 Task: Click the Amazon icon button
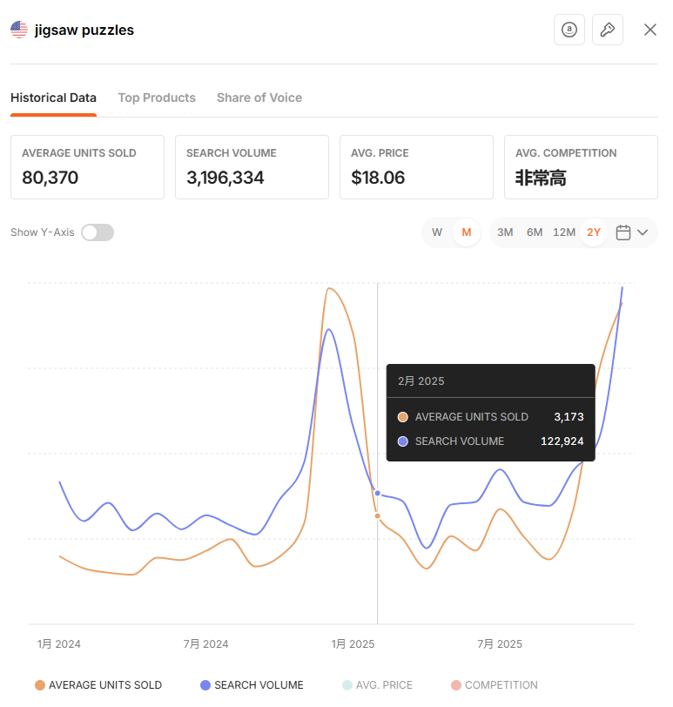coord(569,30)
